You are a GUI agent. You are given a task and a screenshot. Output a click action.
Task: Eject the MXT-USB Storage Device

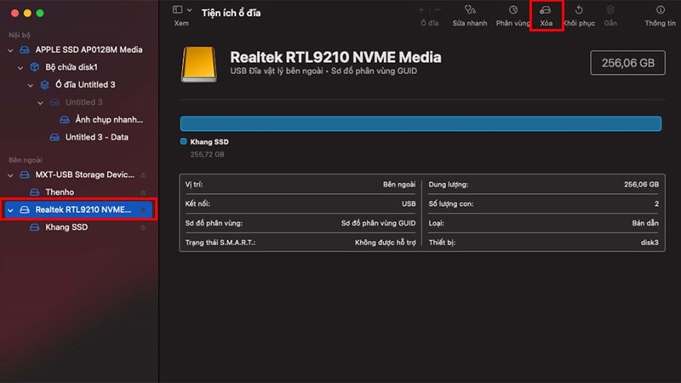(143, 174)
